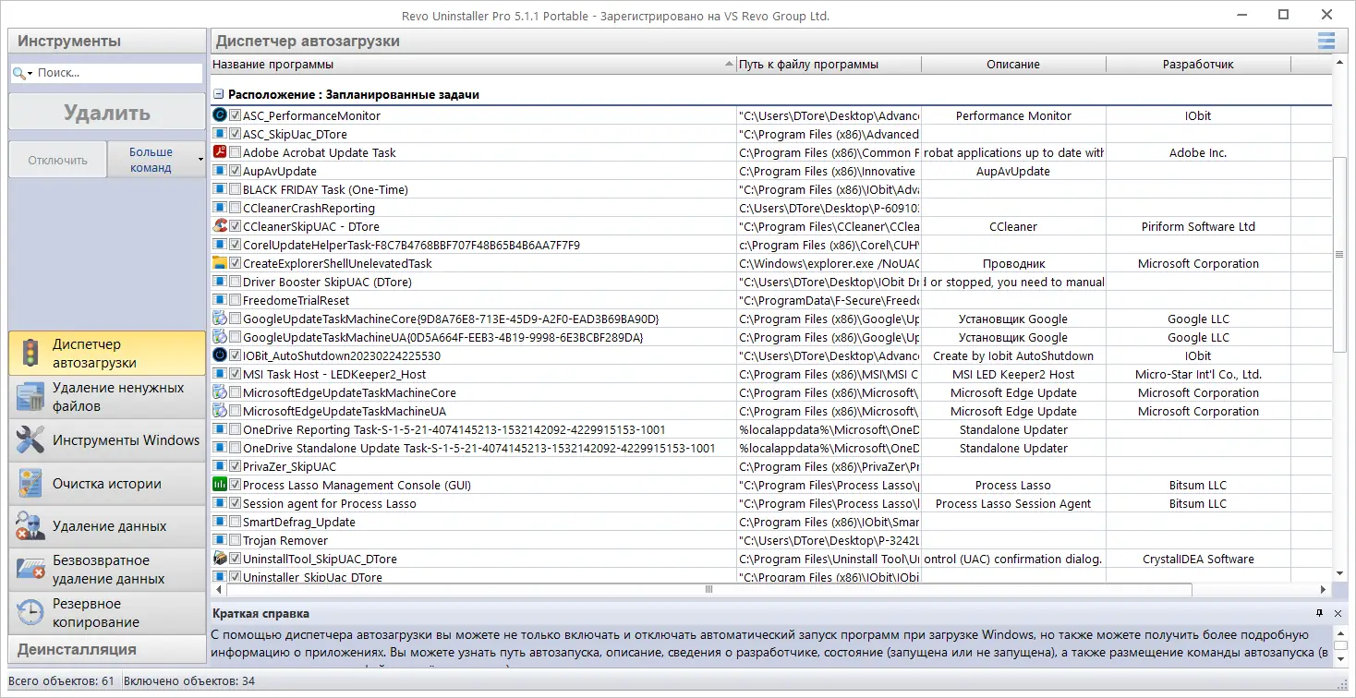Toggle the OneDrive Standalone Update Task checkbox

[236, 448]
